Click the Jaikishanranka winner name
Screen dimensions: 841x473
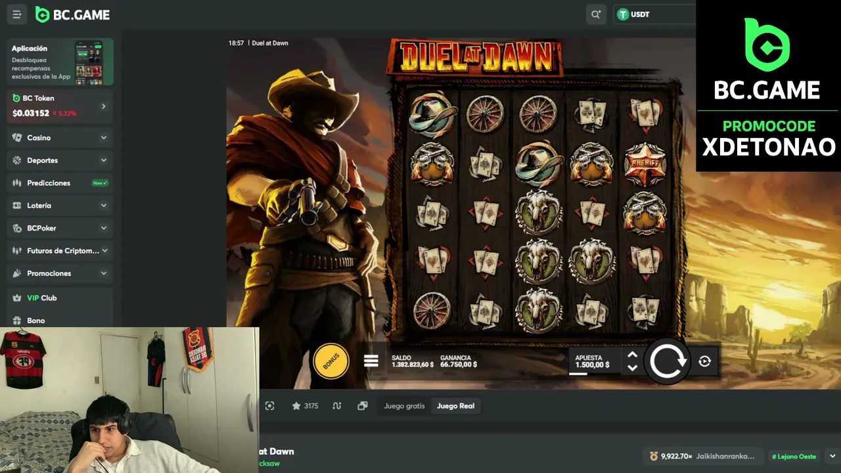pos(725,456)
